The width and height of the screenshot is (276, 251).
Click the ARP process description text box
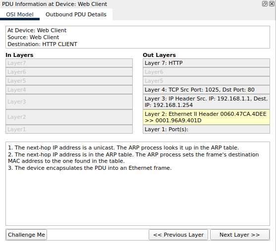(x=138, y=184)
